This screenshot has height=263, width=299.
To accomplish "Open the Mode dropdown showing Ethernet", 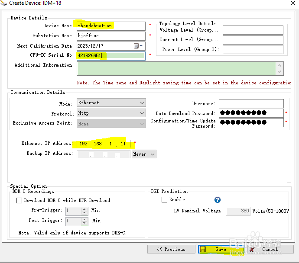I will 111,103.
